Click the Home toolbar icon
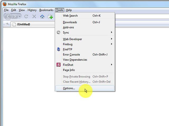 (x=42, y=17)
